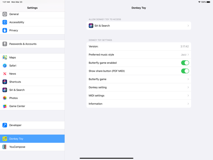Image resolution: width=213 pixels, height=160 pixels.
Task: Open Passwords & Accounts settings
Action: tap(32, 44)
